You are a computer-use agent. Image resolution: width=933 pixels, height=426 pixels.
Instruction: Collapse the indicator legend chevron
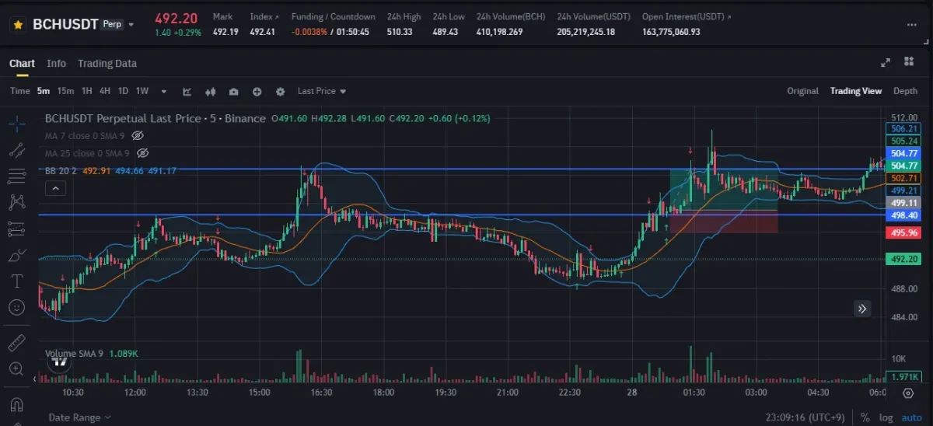pyautogui.click(x=54, y=188)
